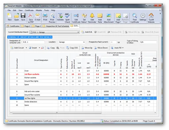Select Smoke detectors circuit row

(83, 102)
